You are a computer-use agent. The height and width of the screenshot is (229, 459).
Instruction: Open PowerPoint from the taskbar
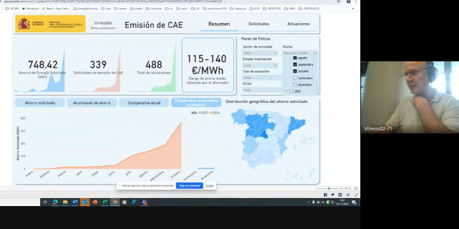[95, 202]
